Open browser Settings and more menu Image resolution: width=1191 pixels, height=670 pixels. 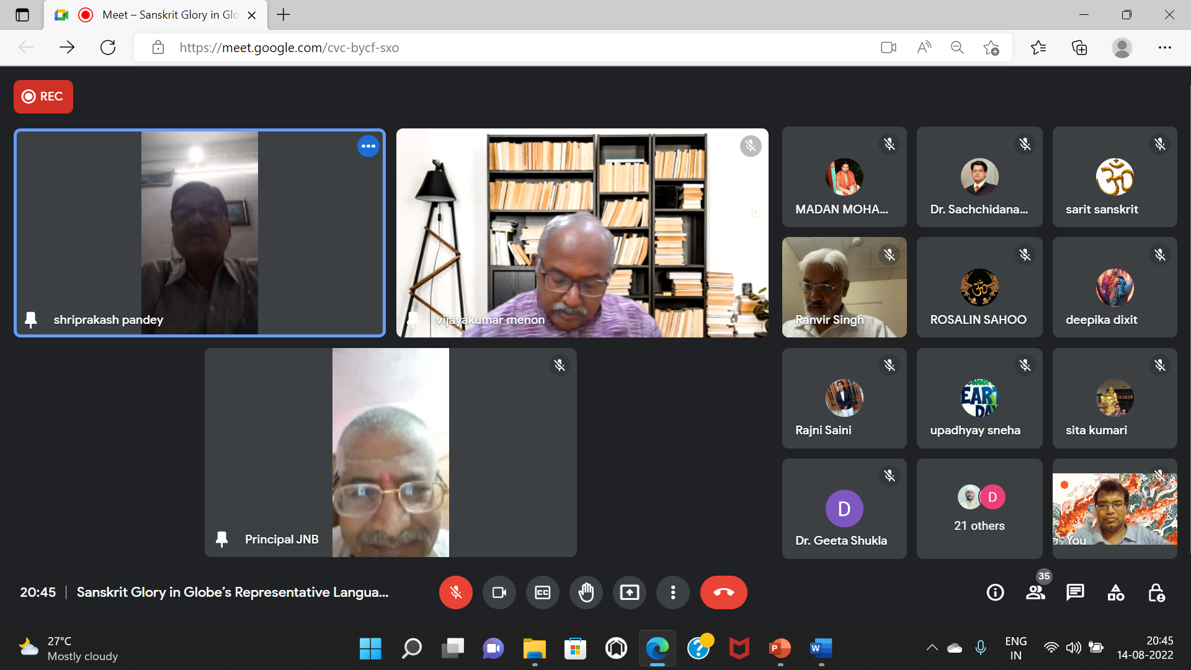1164,48
